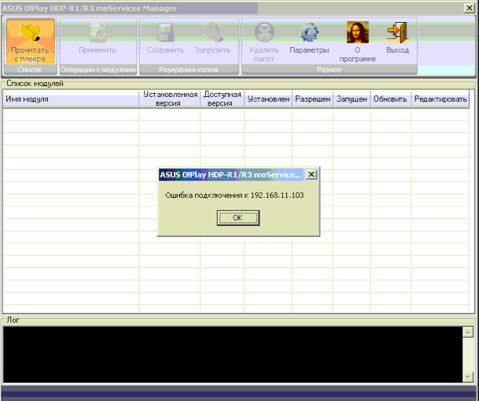
Task: Select the Установлен column header
Action: click(x=268, y=99)
